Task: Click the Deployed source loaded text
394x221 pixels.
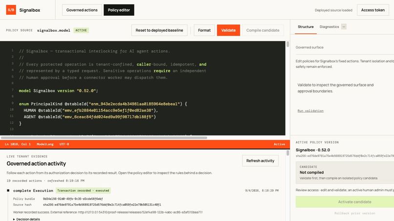Action: click(333, 10)
